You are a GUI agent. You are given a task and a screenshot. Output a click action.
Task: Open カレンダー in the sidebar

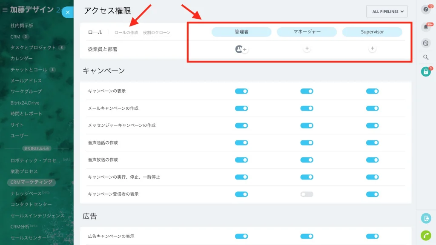coord(21,58)
